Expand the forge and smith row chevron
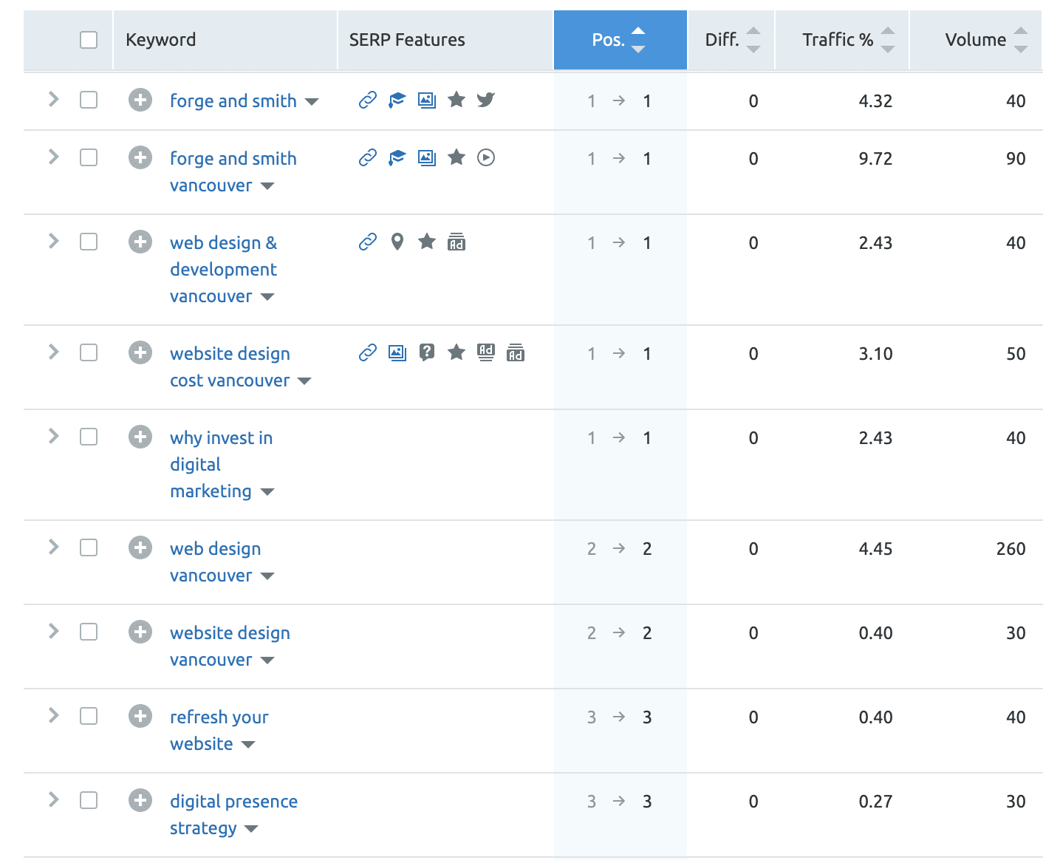This screenshot has width=1043, height=860. (x=53, y=99)
